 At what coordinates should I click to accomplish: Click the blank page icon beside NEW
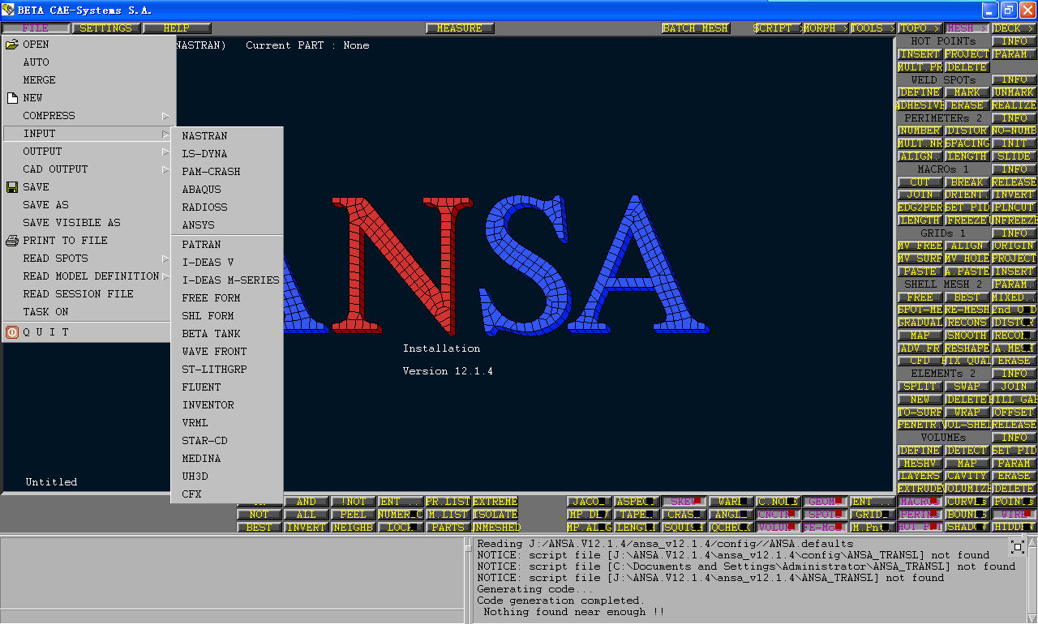point(11,98)
